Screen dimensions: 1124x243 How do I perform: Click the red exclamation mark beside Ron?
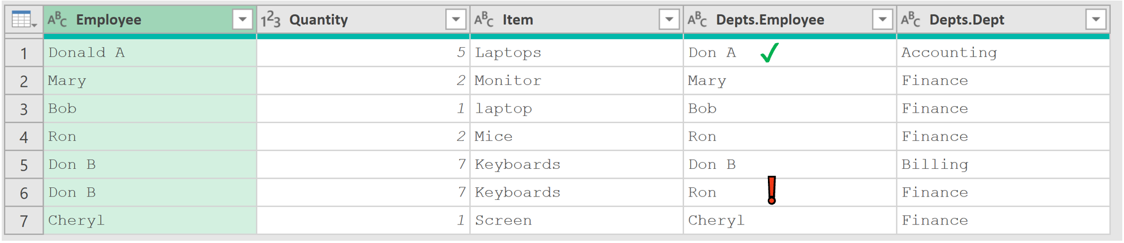pyautogui.click(x=771, y=190)
